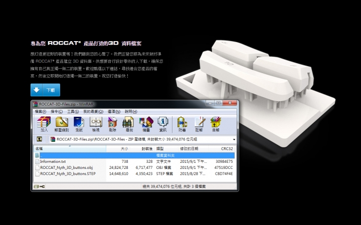Click the WinRAR Add (加入) toolbar icon
361x225 pixels.
[x=44, y=124]
